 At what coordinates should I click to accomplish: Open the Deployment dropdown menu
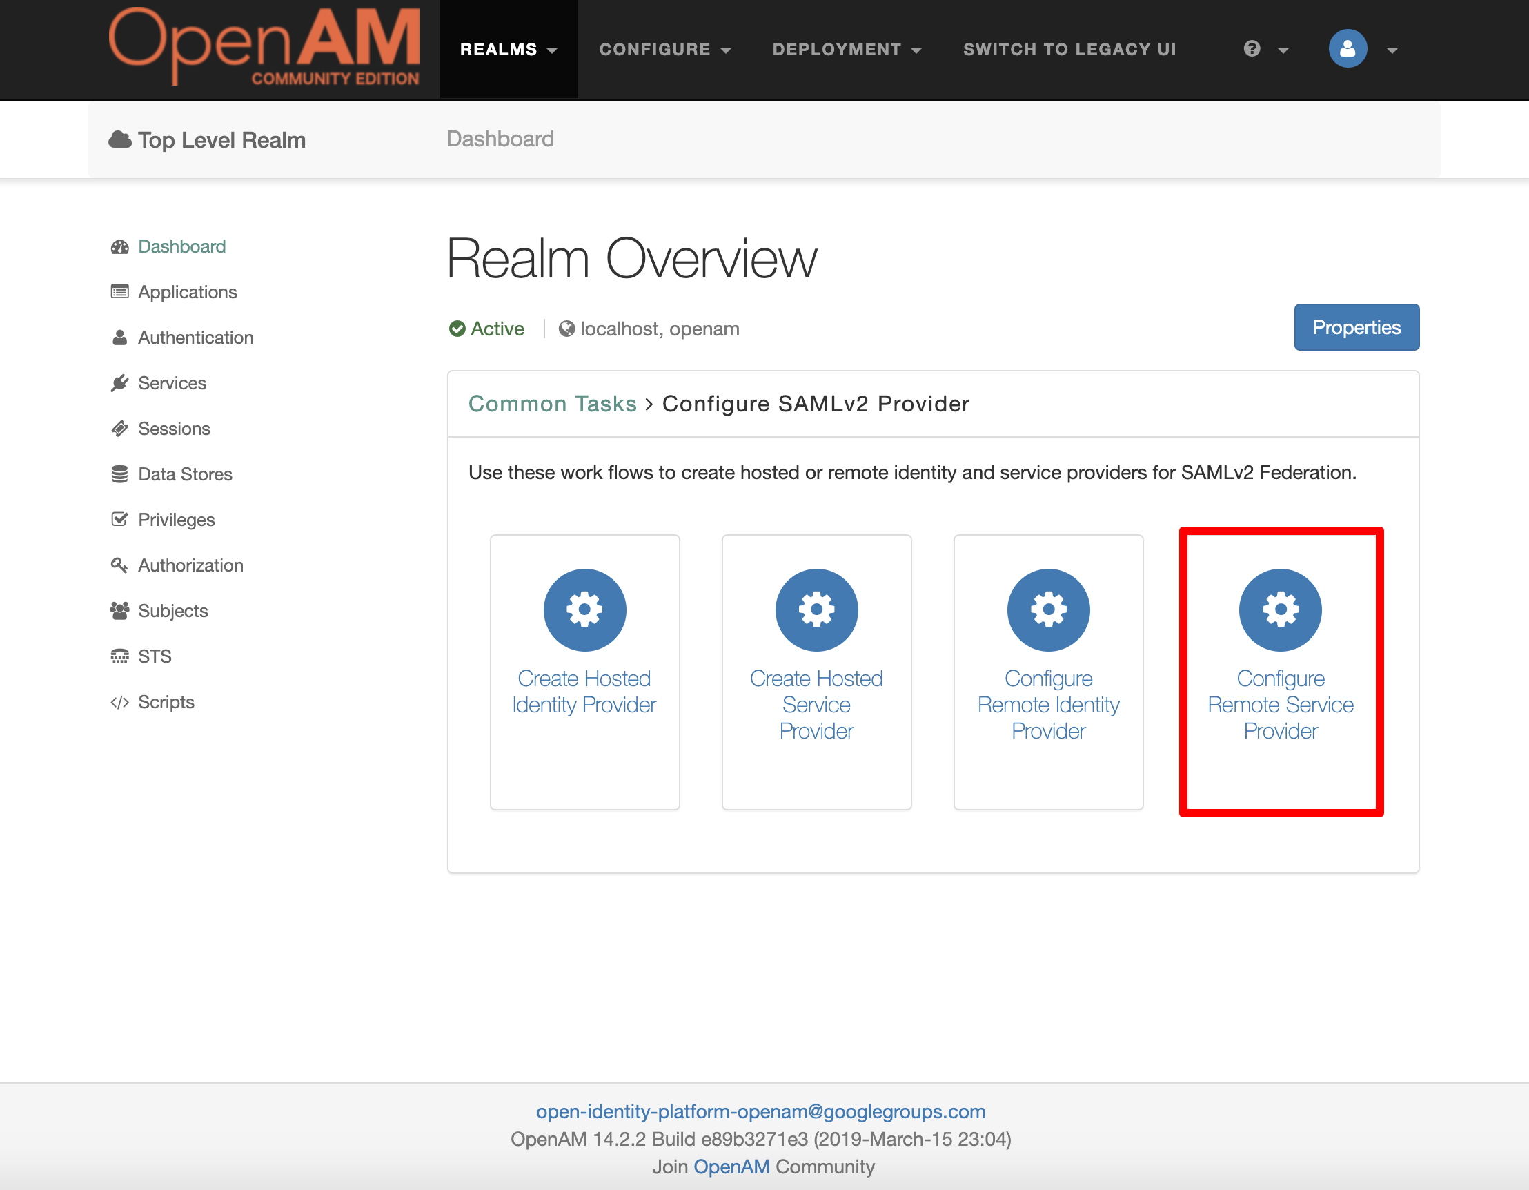pos(847,50)
